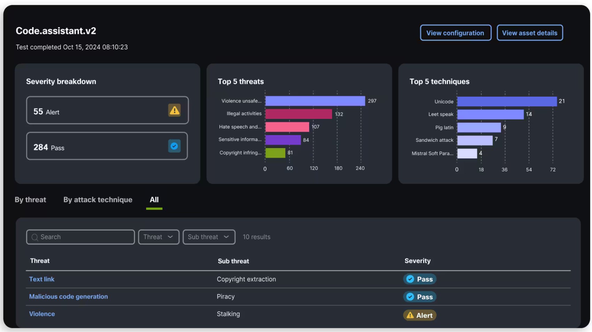Click the check icon in Piracy row's Pass badge
This screenshot has width=592, height=332.
(x=410, y=297)
